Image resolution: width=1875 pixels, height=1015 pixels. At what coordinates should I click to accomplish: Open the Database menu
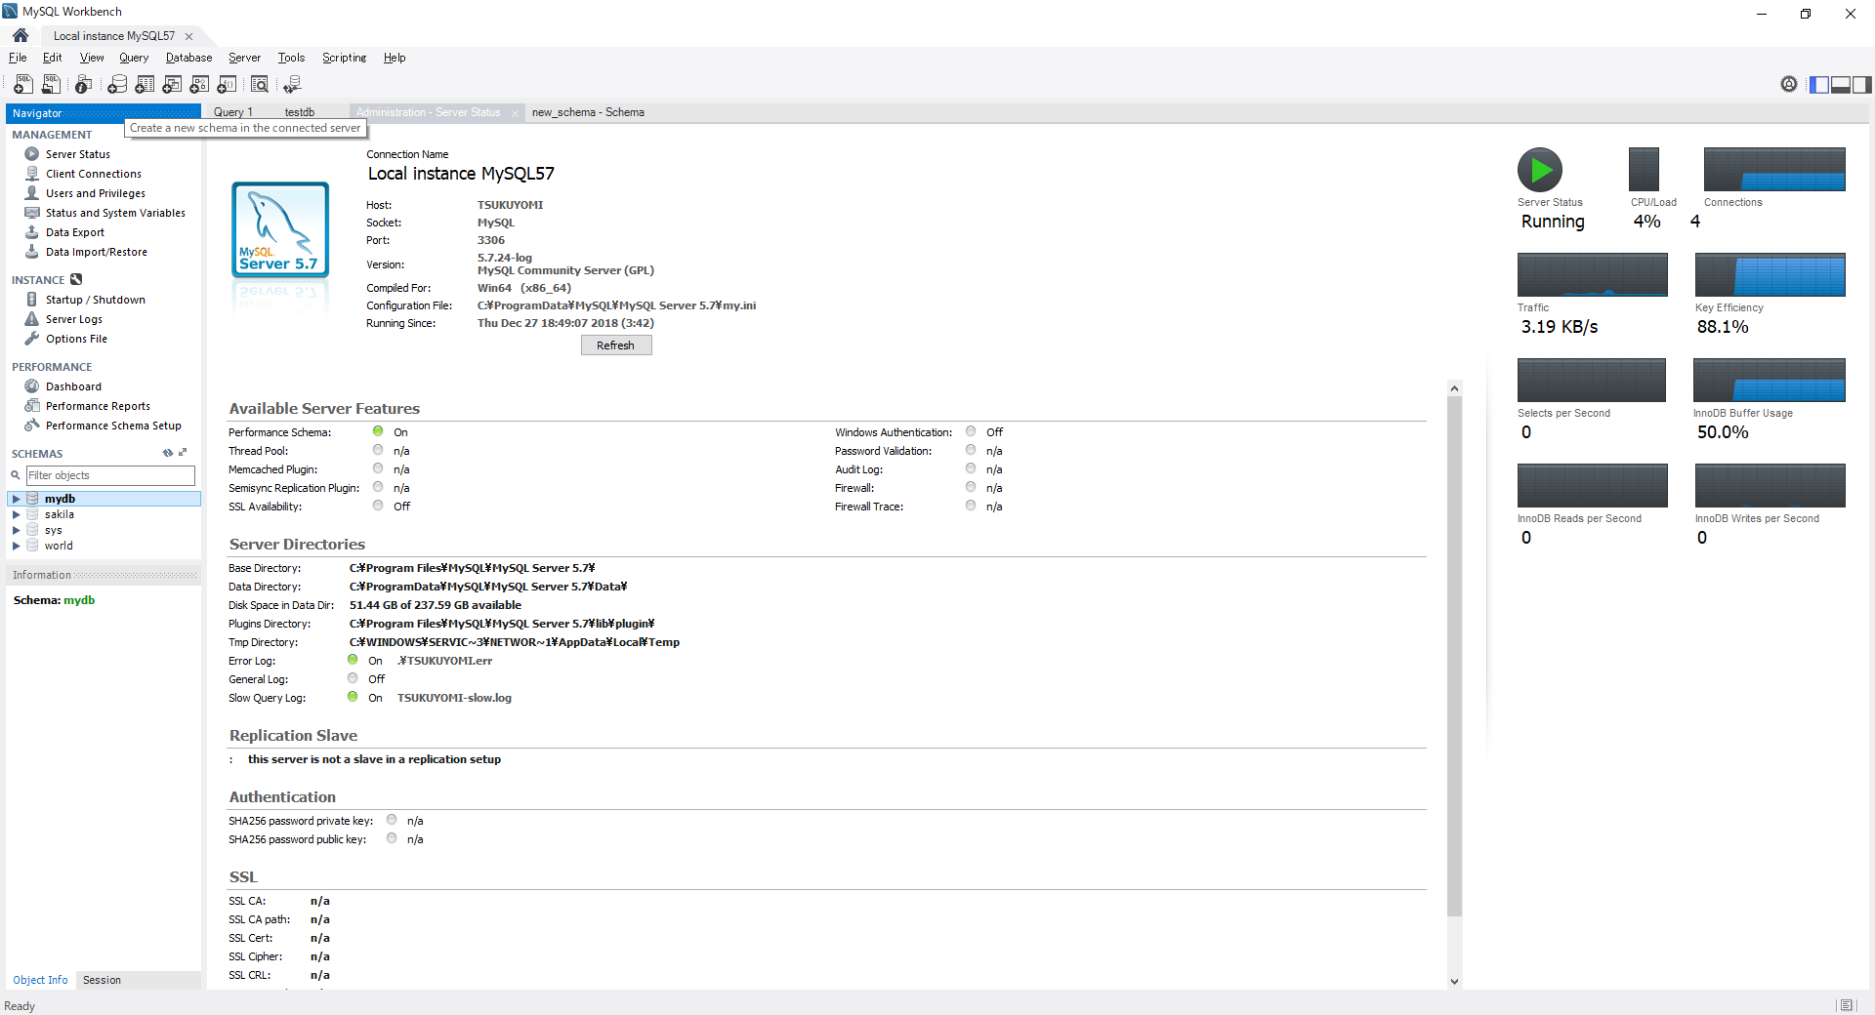tap(188, 58)
